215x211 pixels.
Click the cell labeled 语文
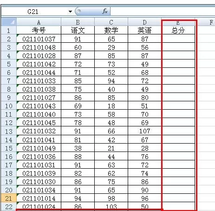point(78,30)
